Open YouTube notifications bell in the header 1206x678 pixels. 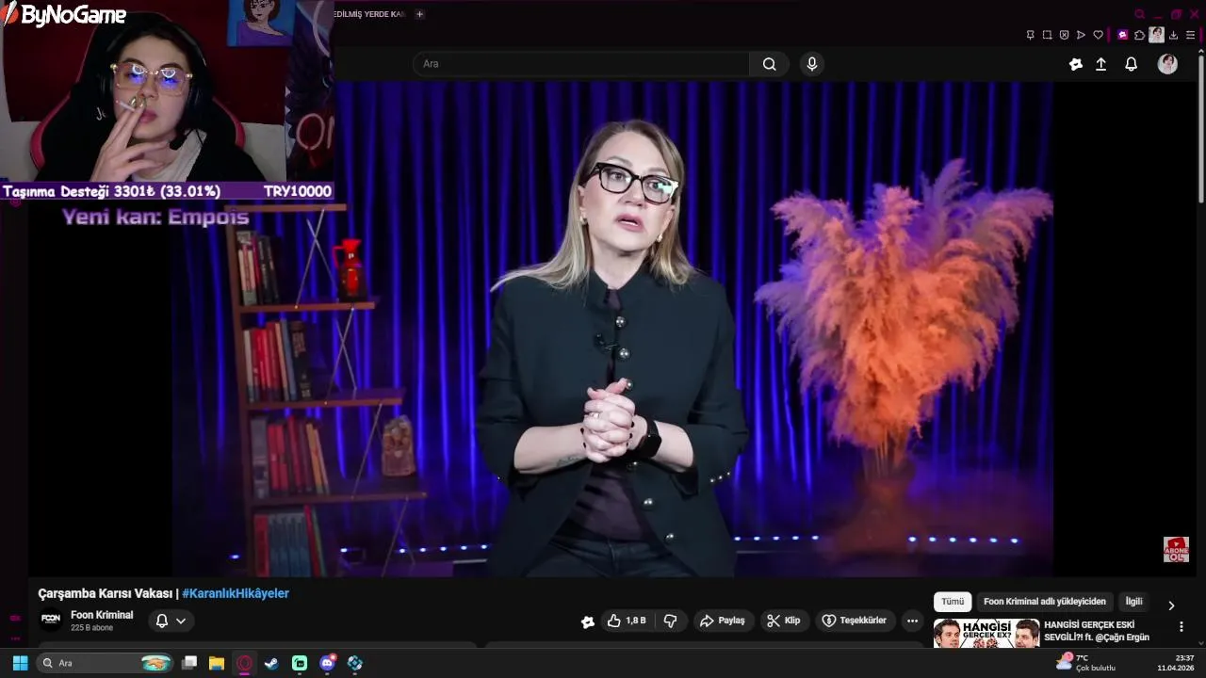pyautogui.click(x=1132, y=64)
